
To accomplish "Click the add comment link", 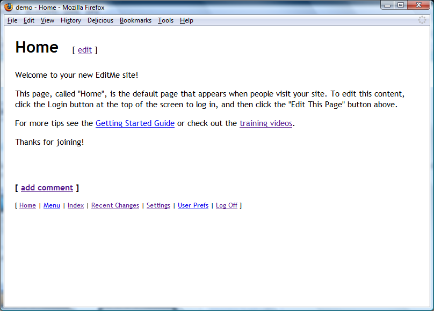I will 47,188.
